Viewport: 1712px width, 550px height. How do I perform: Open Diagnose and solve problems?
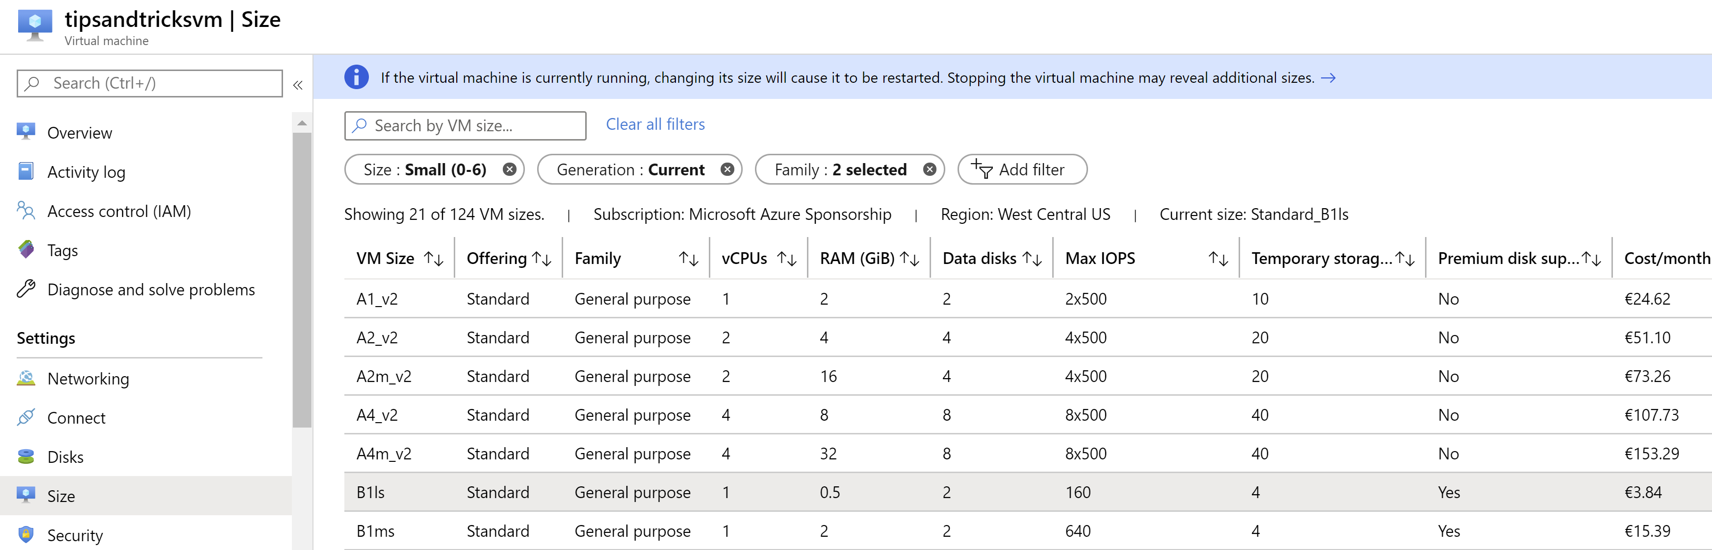tap(151, 289)
